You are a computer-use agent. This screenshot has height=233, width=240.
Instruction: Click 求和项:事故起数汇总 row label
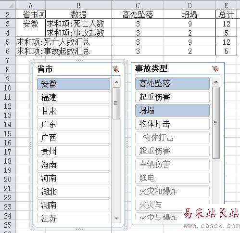point(63,51)
